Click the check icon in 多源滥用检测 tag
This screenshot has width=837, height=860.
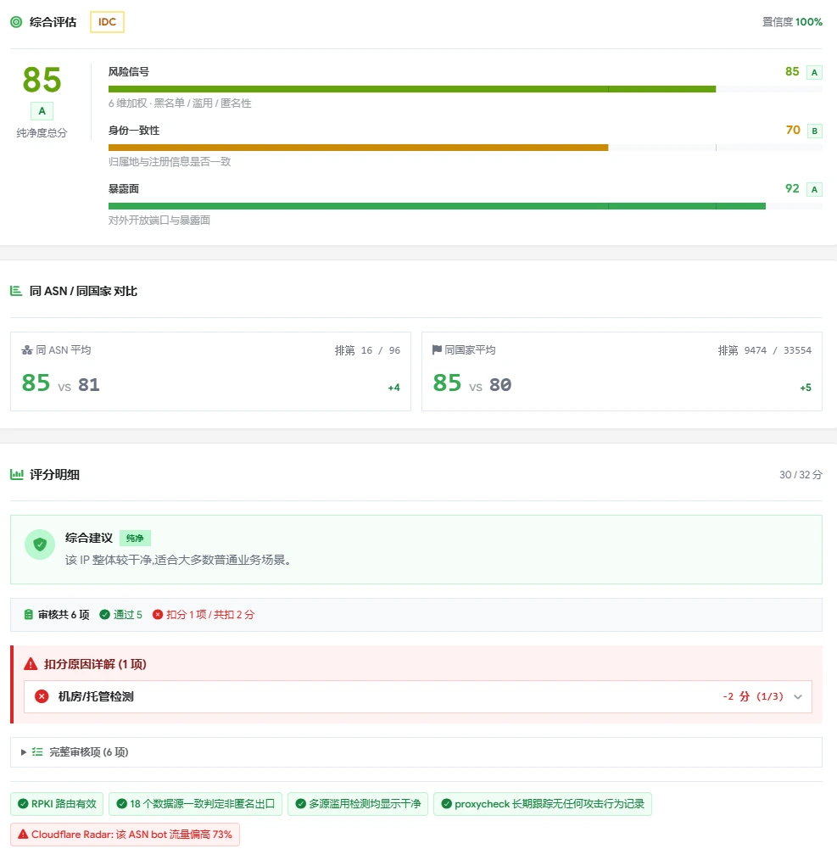(x=300, y=804)
